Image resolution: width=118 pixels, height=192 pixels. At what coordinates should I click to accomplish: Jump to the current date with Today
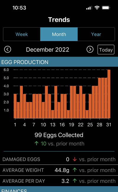tap(106, 50)
